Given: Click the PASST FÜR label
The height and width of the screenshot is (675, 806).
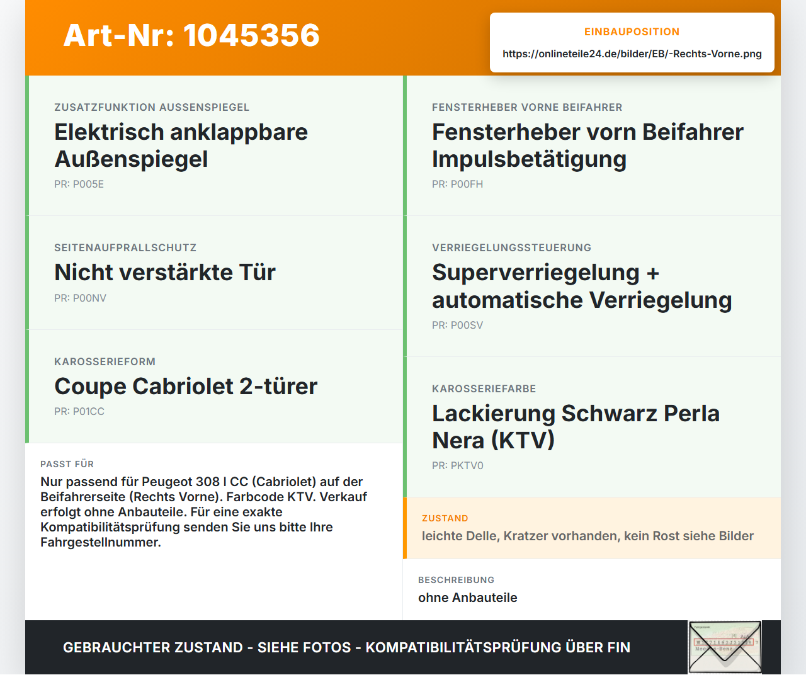Looking at the screenshot, I should coord(67,464).
